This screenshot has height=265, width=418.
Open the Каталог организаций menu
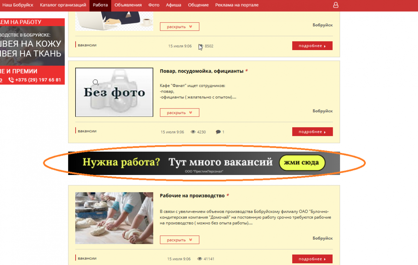click(x=63, y=5)
